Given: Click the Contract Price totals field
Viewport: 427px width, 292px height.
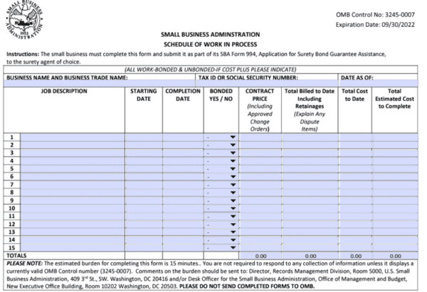Looking at the screenshot, I should 260,256.
